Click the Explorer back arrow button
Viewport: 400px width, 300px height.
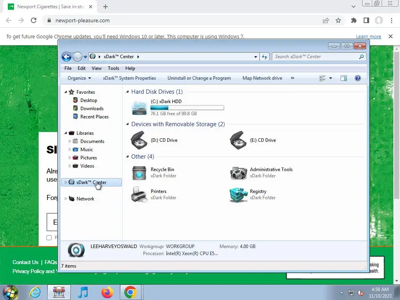coord(66,57)
